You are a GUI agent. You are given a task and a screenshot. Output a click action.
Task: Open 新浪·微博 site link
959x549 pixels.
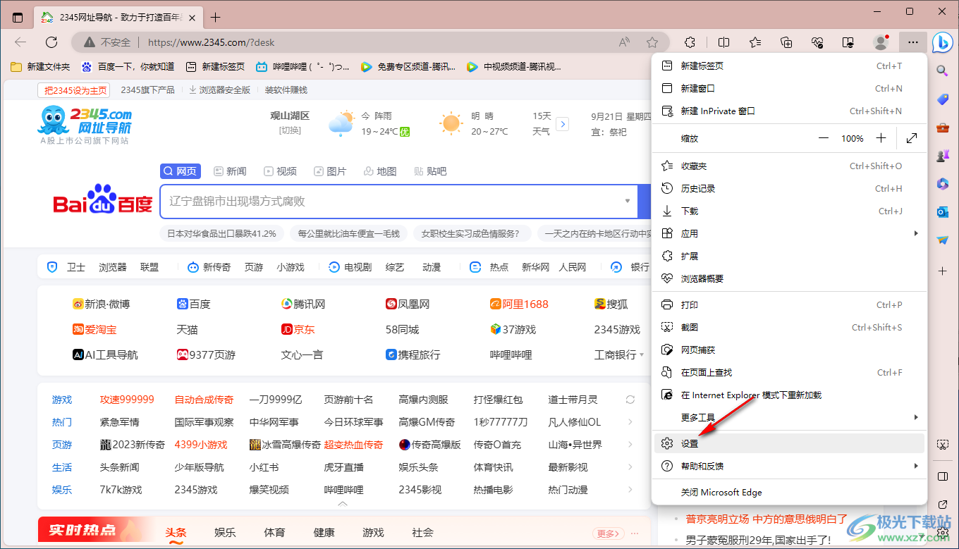[x=101, y=304]
